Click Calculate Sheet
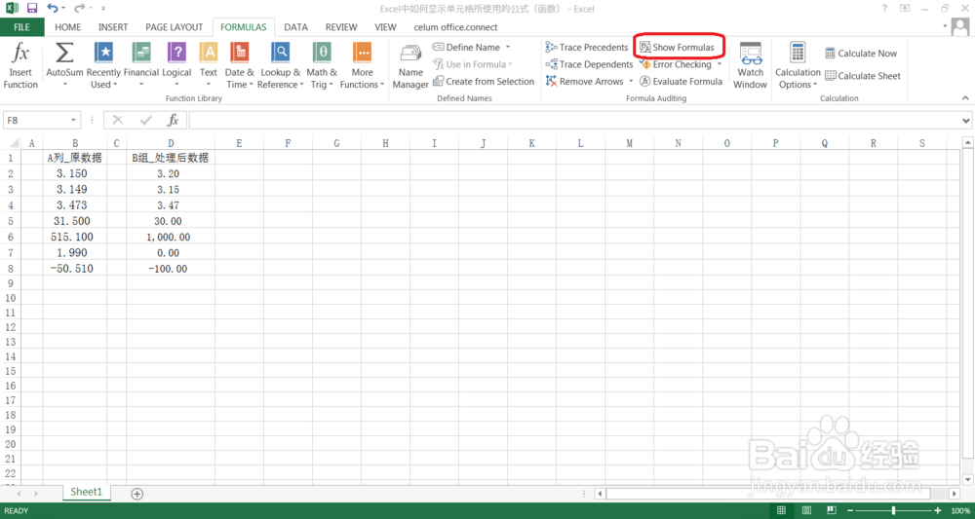975x519 pixels. (x=863, y=76)
